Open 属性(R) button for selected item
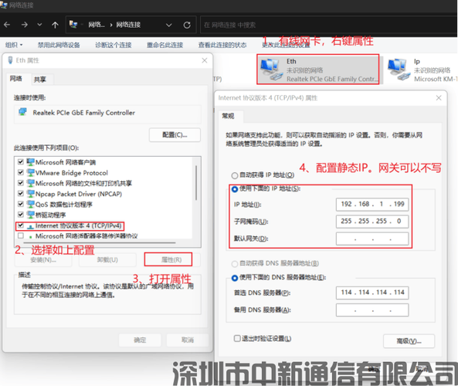The image size is (458, 386). 171,260
